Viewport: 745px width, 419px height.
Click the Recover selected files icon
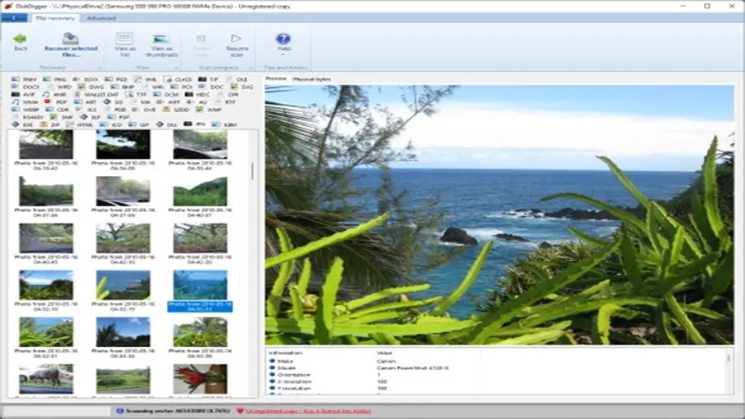click(x=70, y=38)
